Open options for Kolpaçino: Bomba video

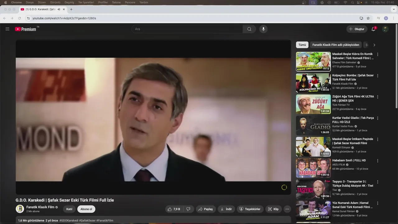(377, 76)
